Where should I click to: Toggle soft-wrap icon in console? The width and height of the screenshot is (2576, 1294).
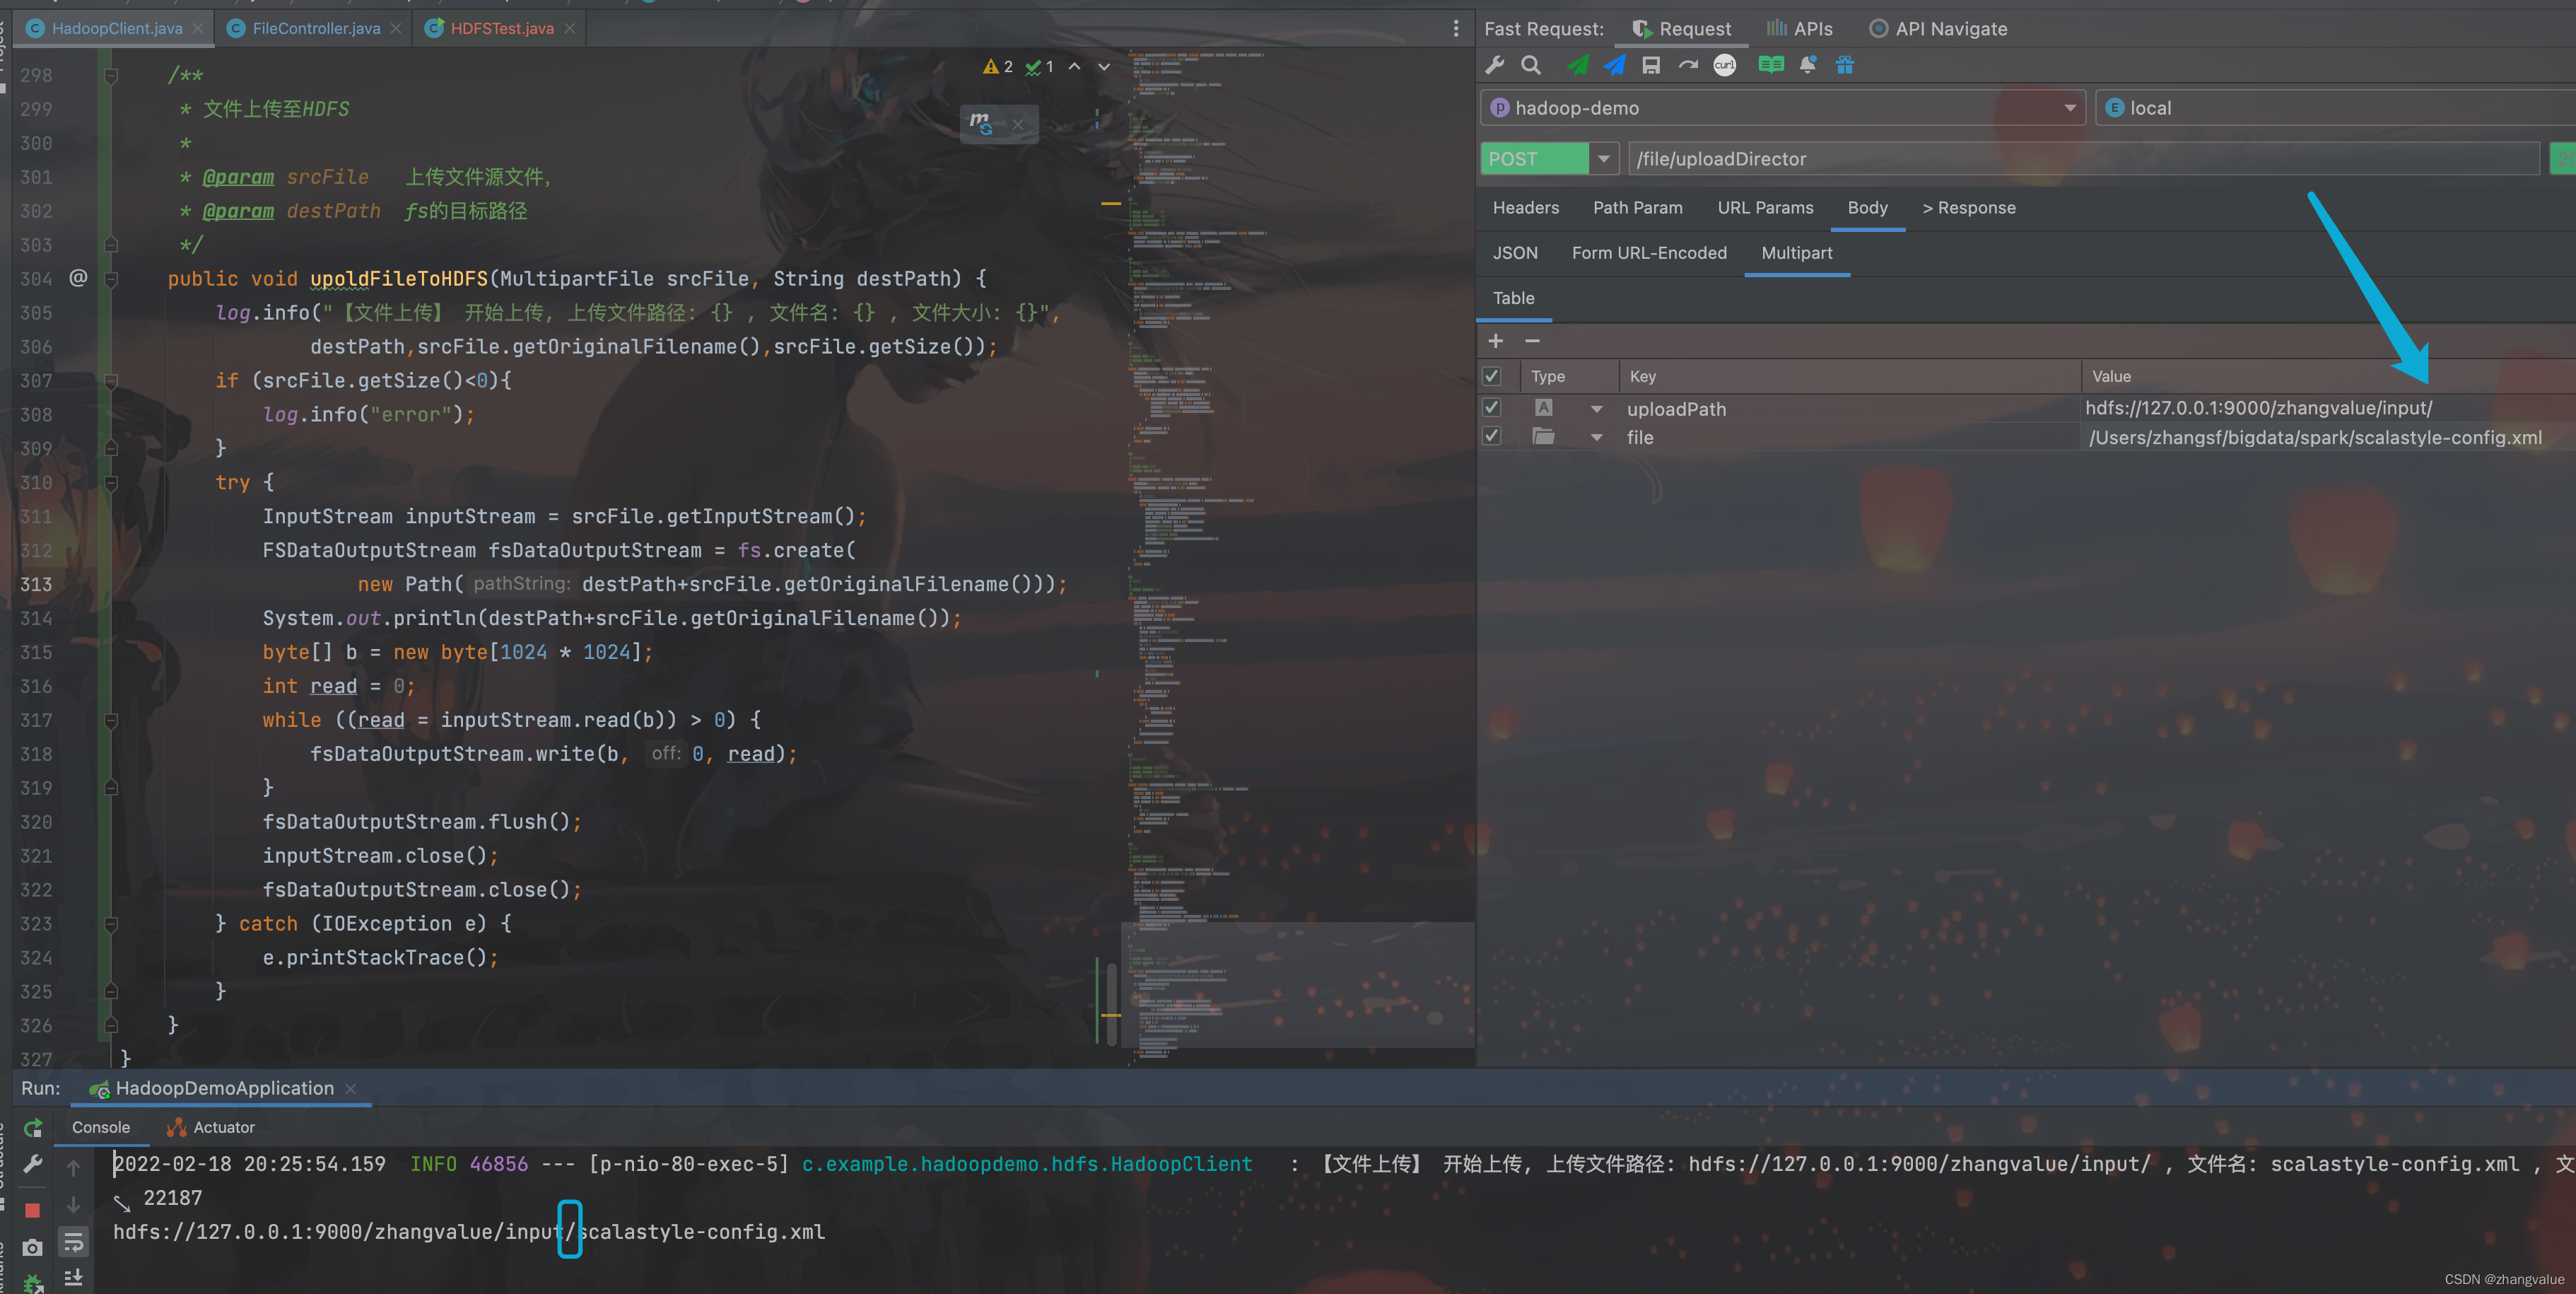point(74,1242)
